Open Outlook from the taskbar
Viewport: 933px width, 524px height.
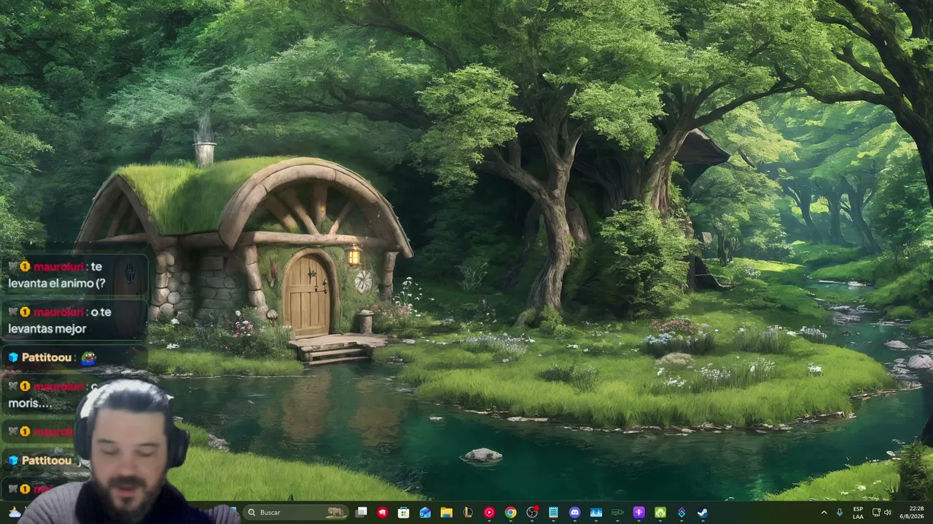coord(425,512)
